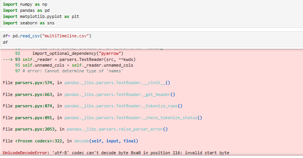Click the standalone 'df' line
The width and height of the screenshot is (303, 158).
click(5, 42)
